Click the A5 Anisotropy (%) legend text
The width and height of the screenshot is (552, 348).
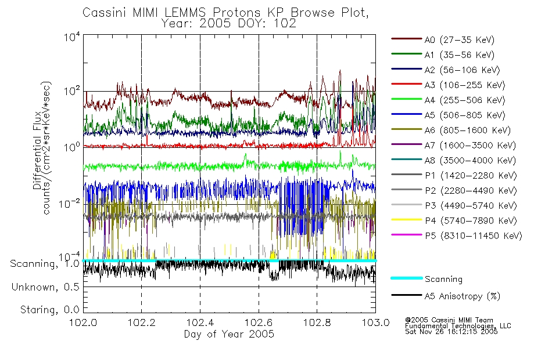click(x=463, y=296)
